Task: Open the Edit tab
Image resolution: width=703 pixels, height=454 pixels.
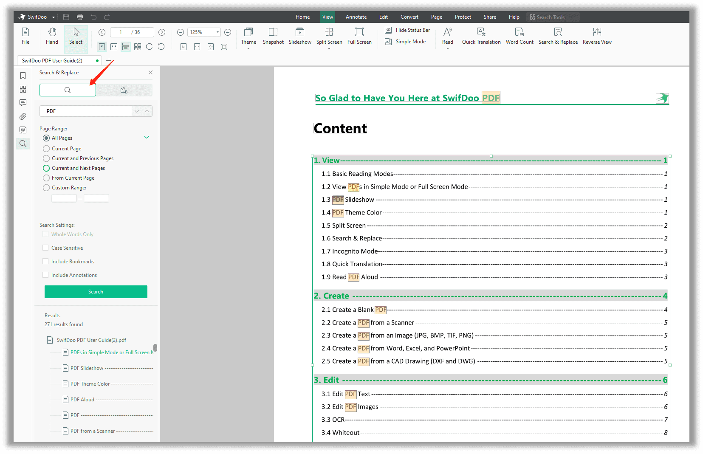Action: coord(384,17)
